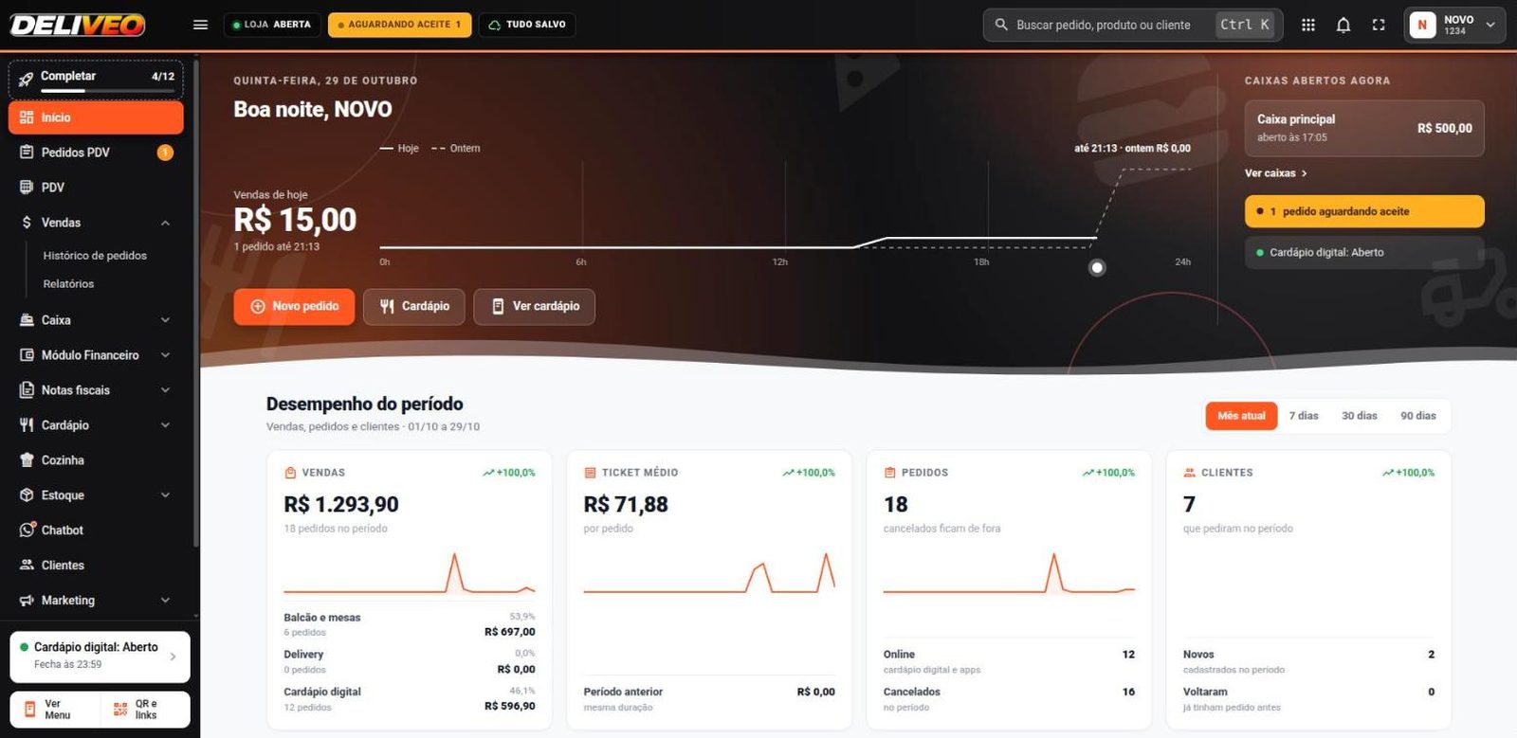Click the Ver cardápio button
1517x738 pixels.
coord(535,306)
